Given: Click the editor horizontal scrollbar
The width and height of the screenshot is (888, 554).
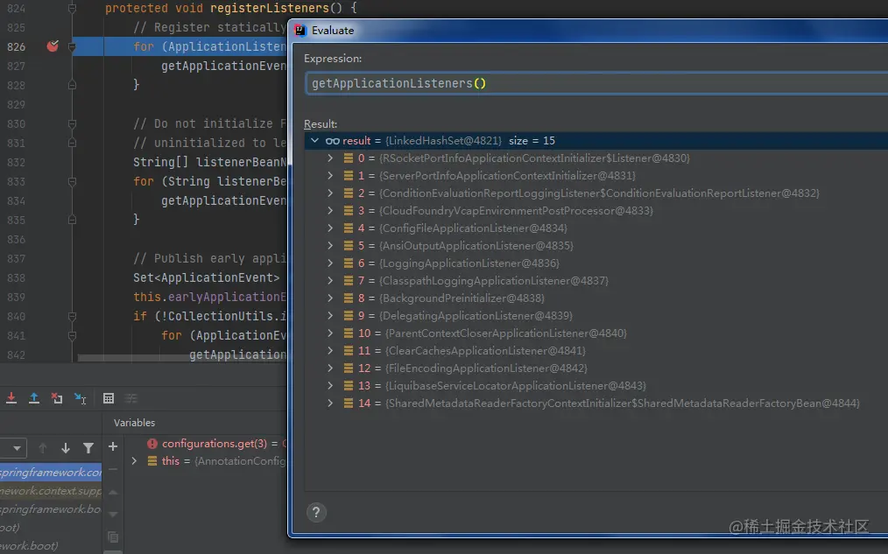Looking at the screenshot, I should click(182, 358).
